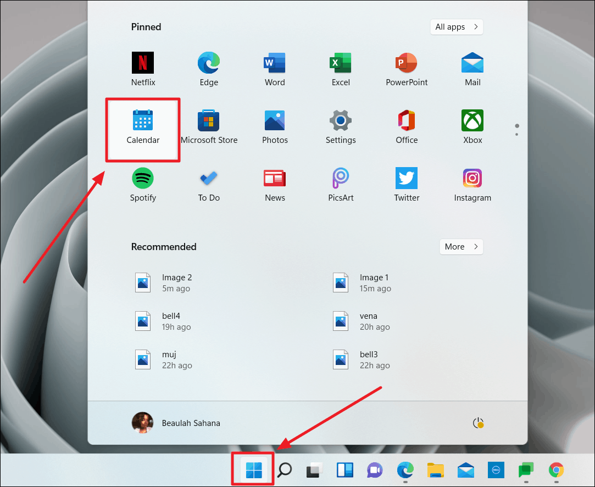
Task: Click the power button icon
Action: pyautogui.click(x=478, y=423)
